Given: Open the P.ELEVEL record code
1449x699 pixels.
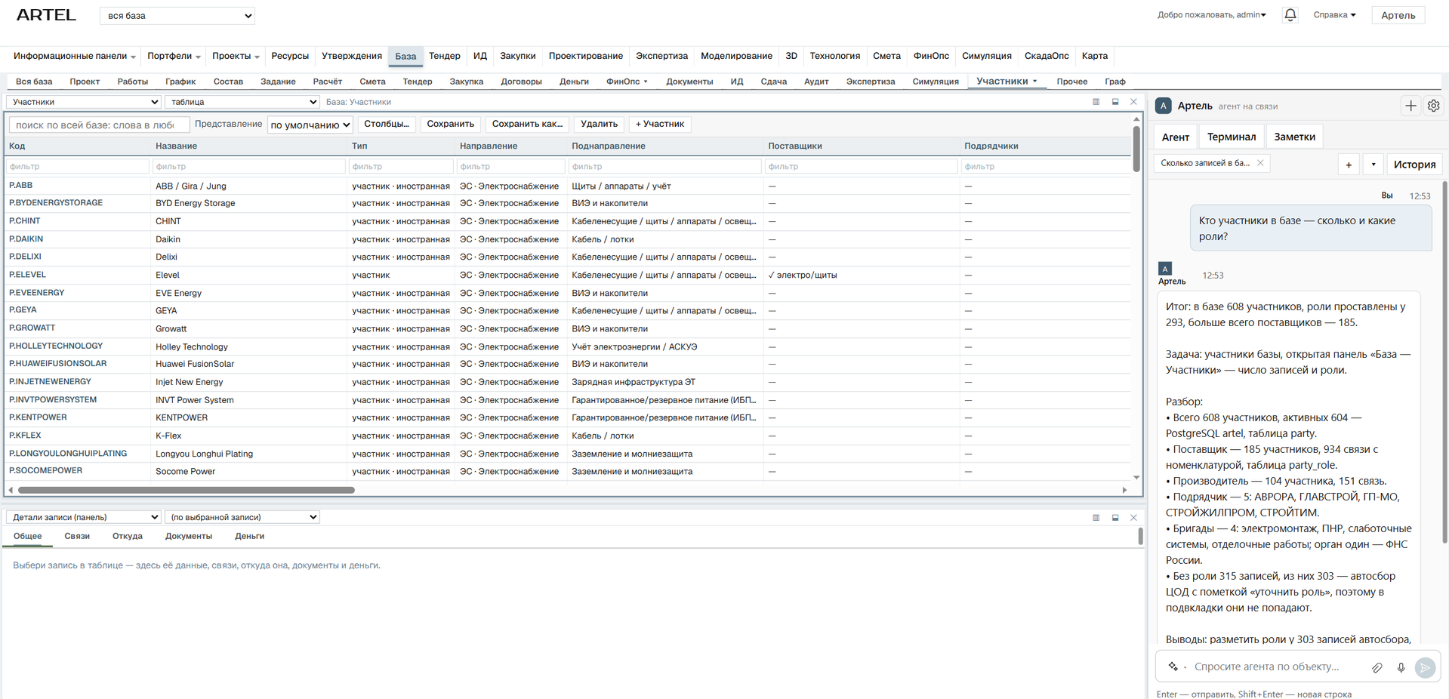Looking at the screenshot, I should (28, 275).
